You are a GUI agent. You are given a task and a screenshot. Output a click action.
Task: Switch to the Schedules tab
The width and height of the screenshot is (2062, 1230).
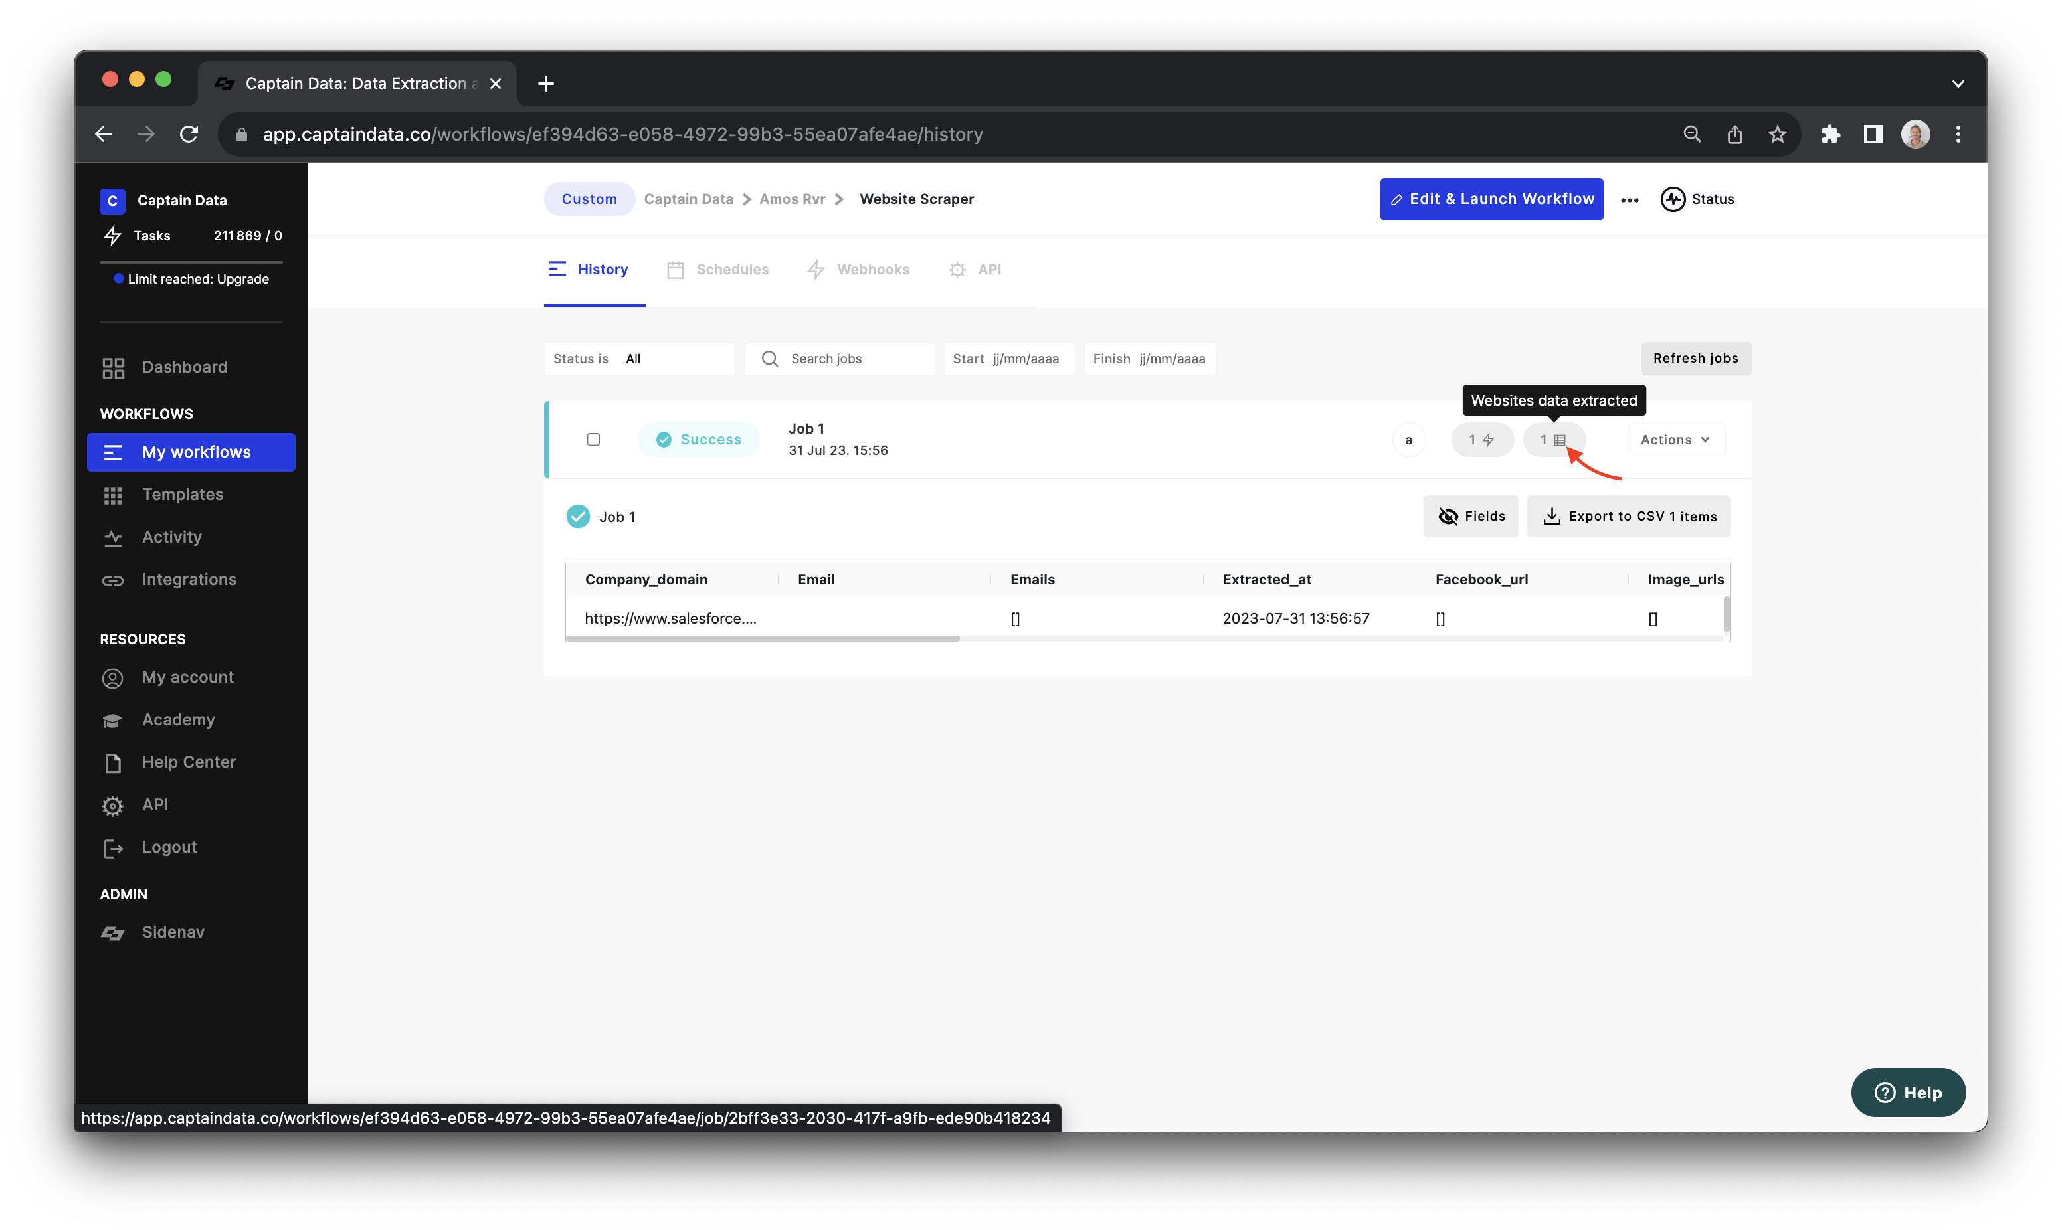coord(717,270)
